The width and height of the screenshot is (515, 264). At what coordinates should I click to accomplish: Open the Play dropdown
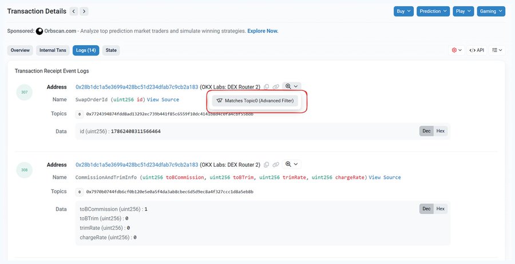tap(463, 11)
